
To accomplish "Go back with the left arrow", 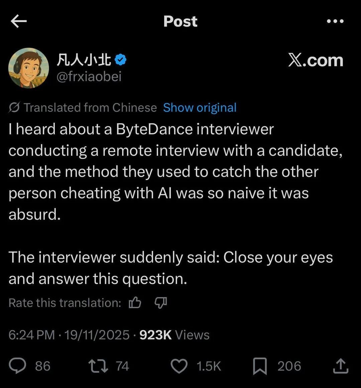I will point(19,21).
